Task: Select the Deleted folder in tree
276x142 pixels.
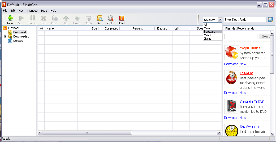Action: (x=18, y=41)
